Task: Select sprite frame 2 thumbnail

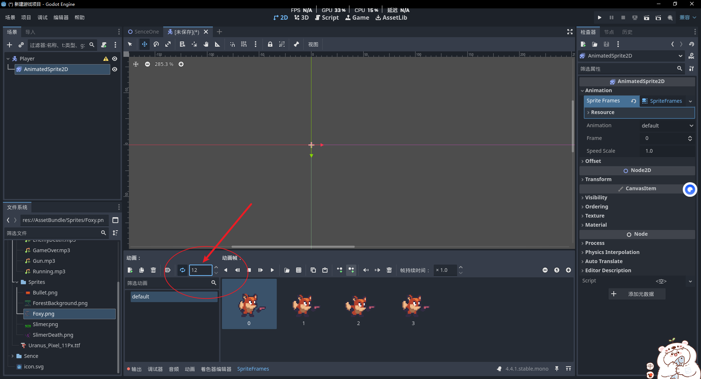Action: point(358,306)
